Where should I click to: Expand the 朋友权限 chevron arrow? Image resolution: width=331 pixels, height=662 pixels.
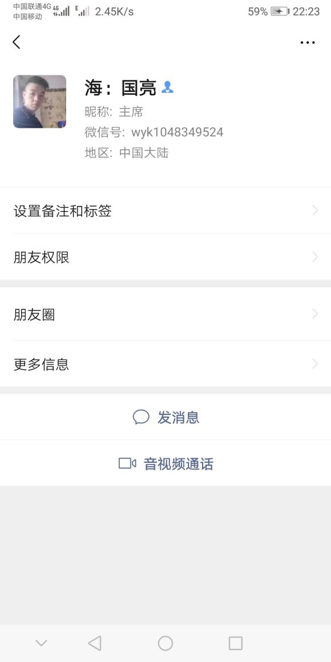point(315,257)
